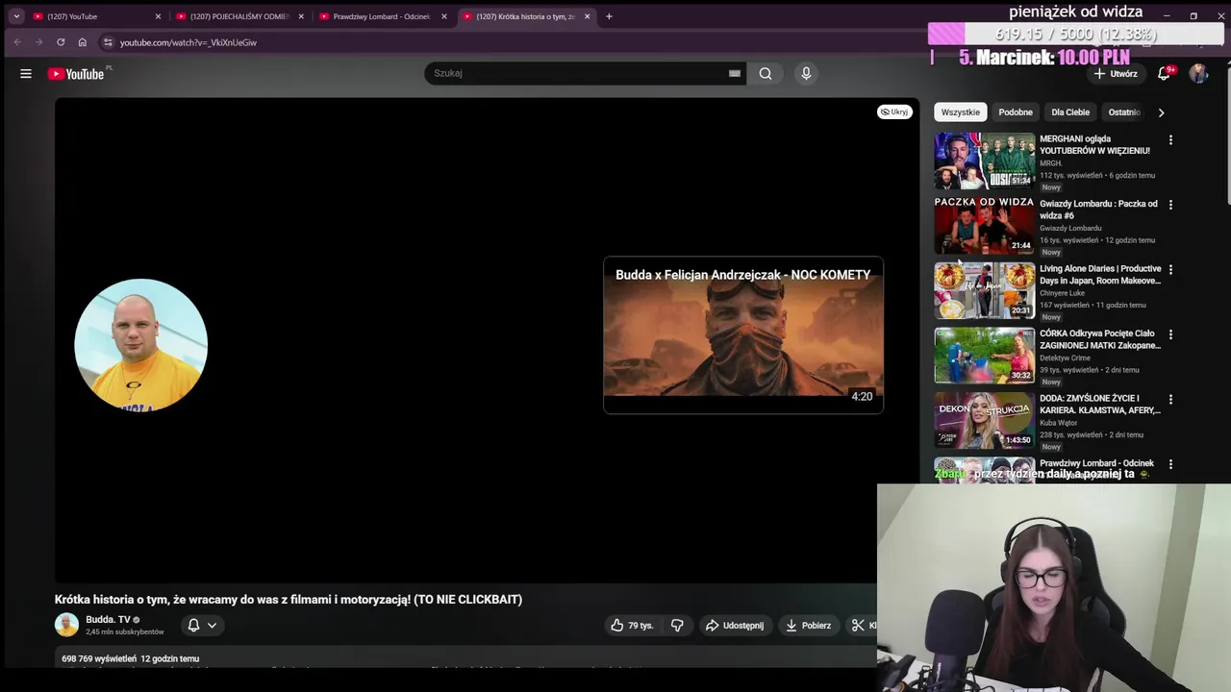Open the account avatar menu
This screenshot has width=1231, height=692.
coord(1198,74)
